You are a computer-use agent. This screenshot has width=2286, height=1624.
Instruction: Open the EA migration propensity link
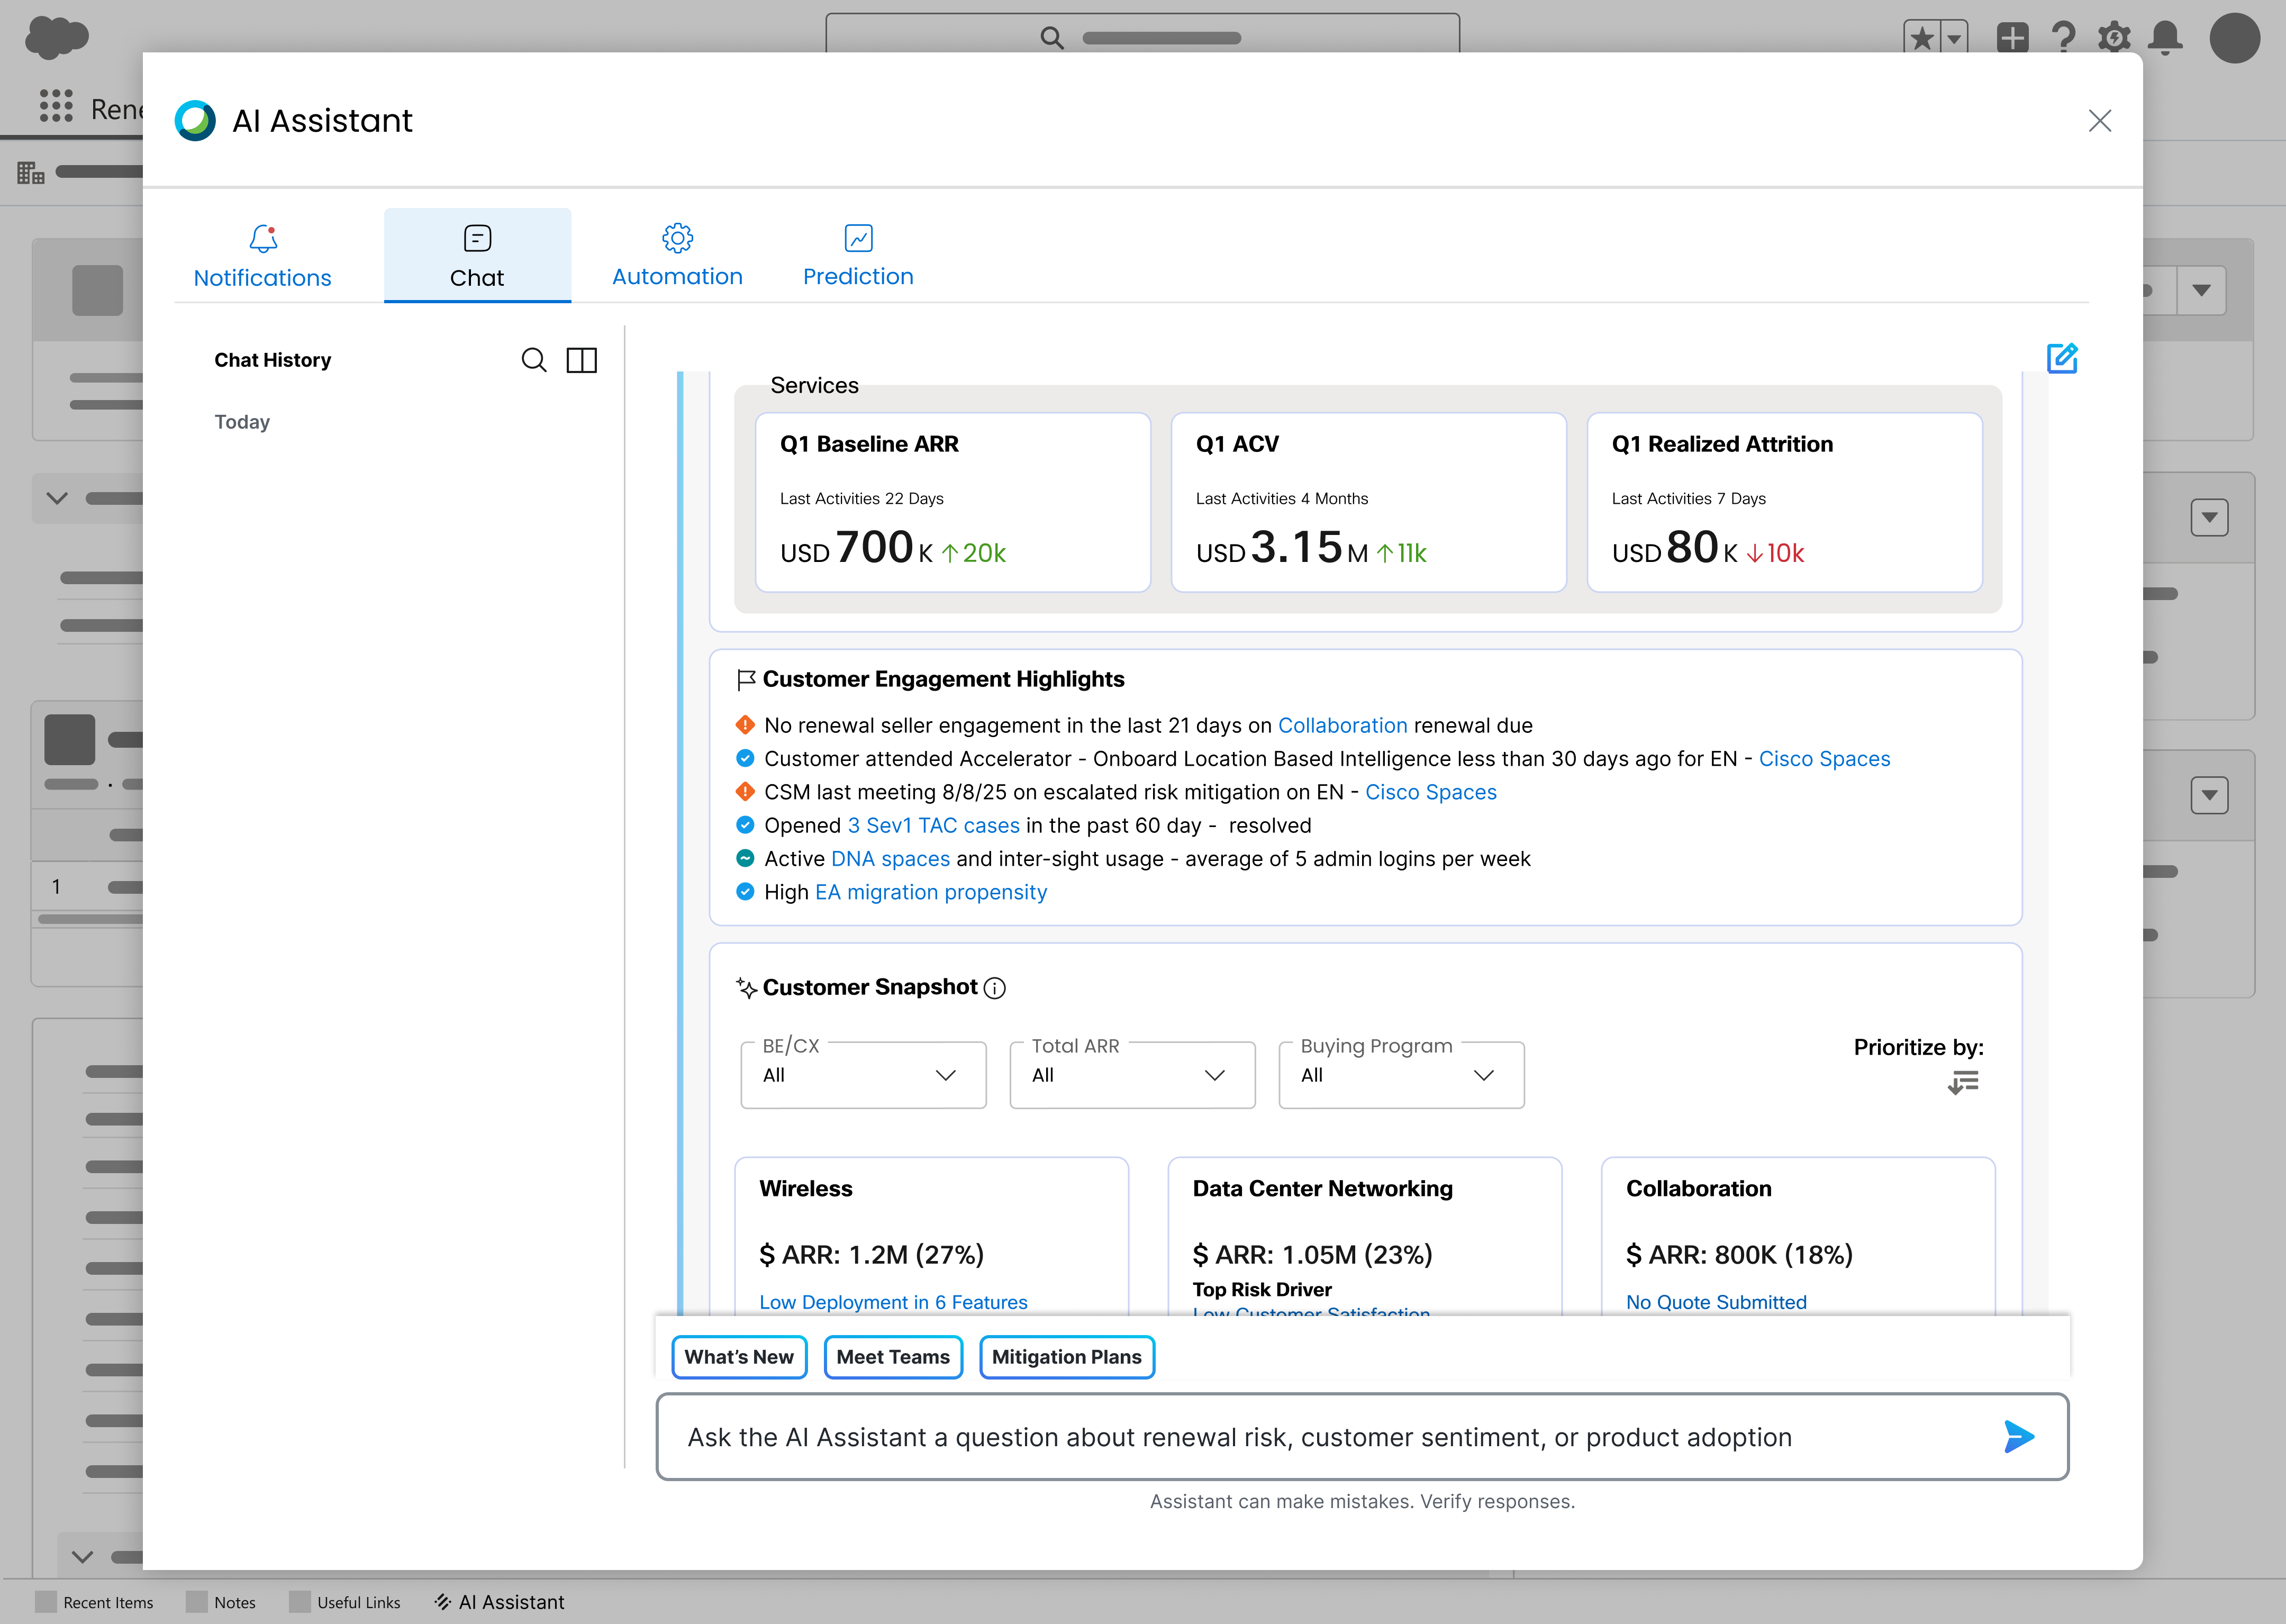pyautogui.click(x=931, y=893)
